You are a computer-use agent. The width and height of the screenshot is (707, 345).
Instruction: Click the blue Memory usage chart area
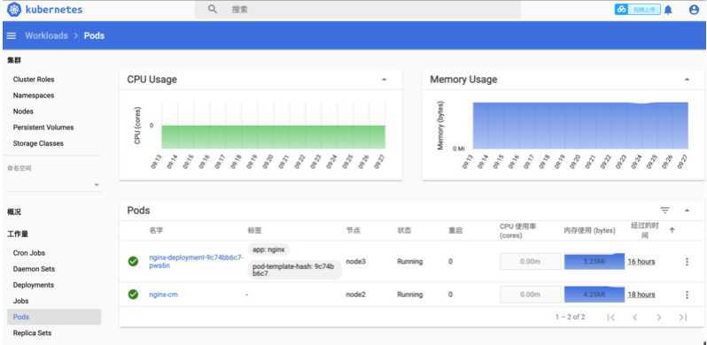coord(580,126)
